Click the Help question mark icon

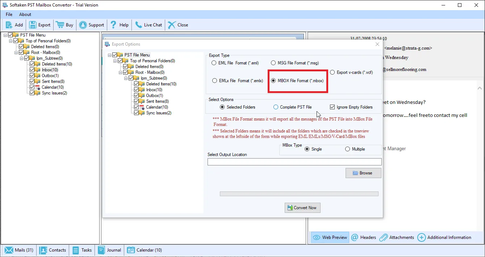pos(114,25)
